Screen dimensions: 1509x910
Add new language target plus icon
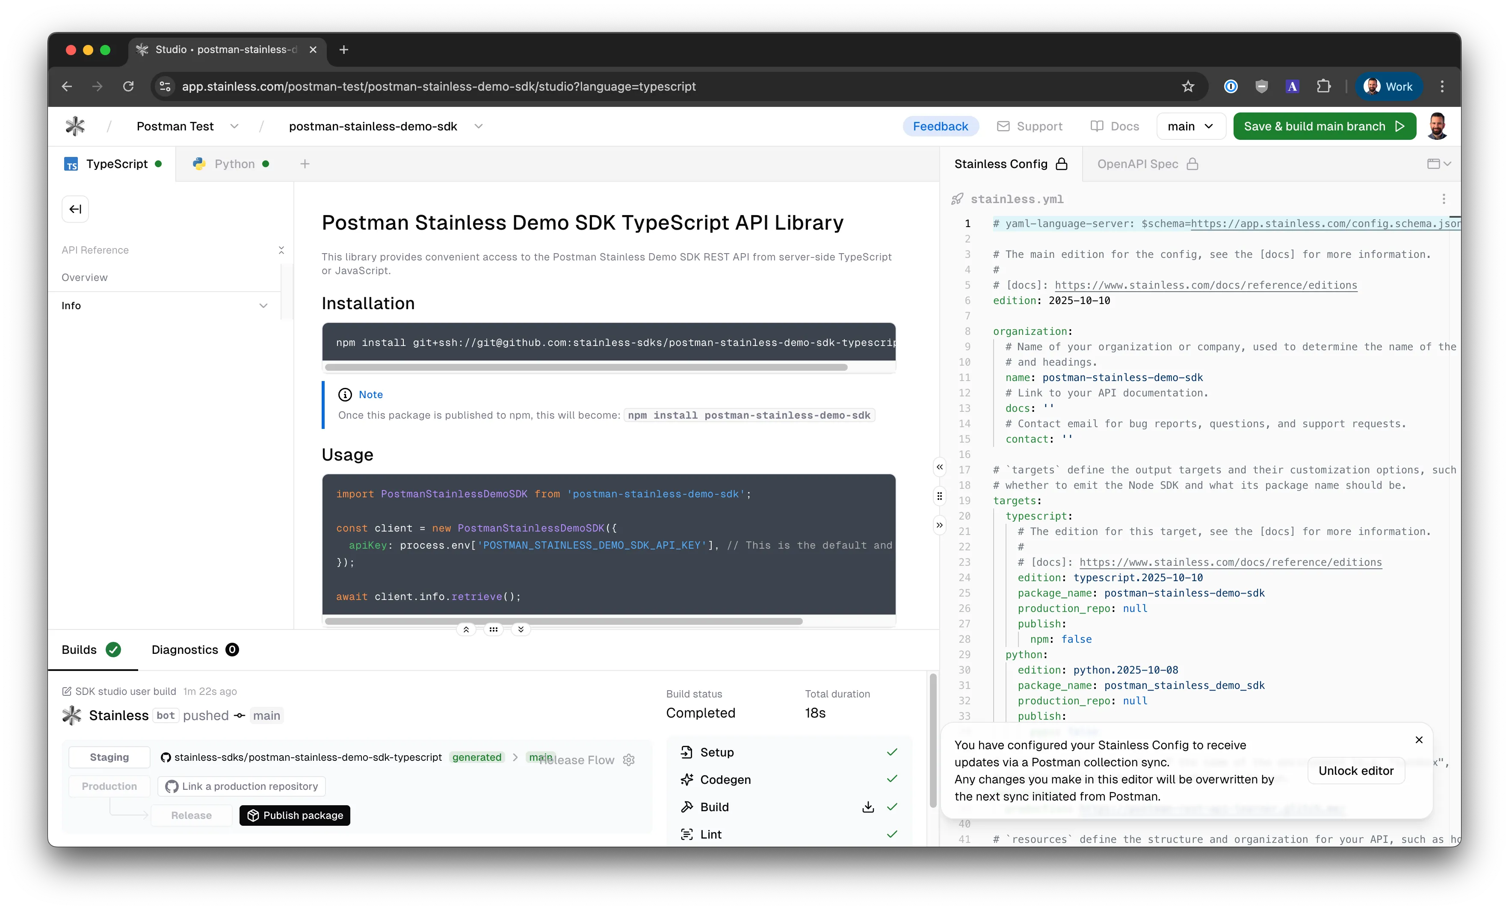tap(305, 163)
